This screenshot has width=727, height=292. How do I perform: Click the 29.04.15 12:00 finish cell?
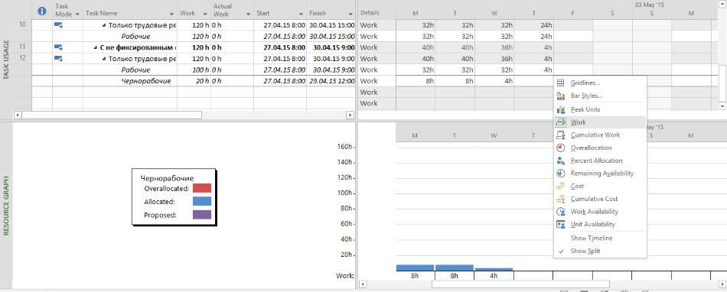tap(331, 81)
